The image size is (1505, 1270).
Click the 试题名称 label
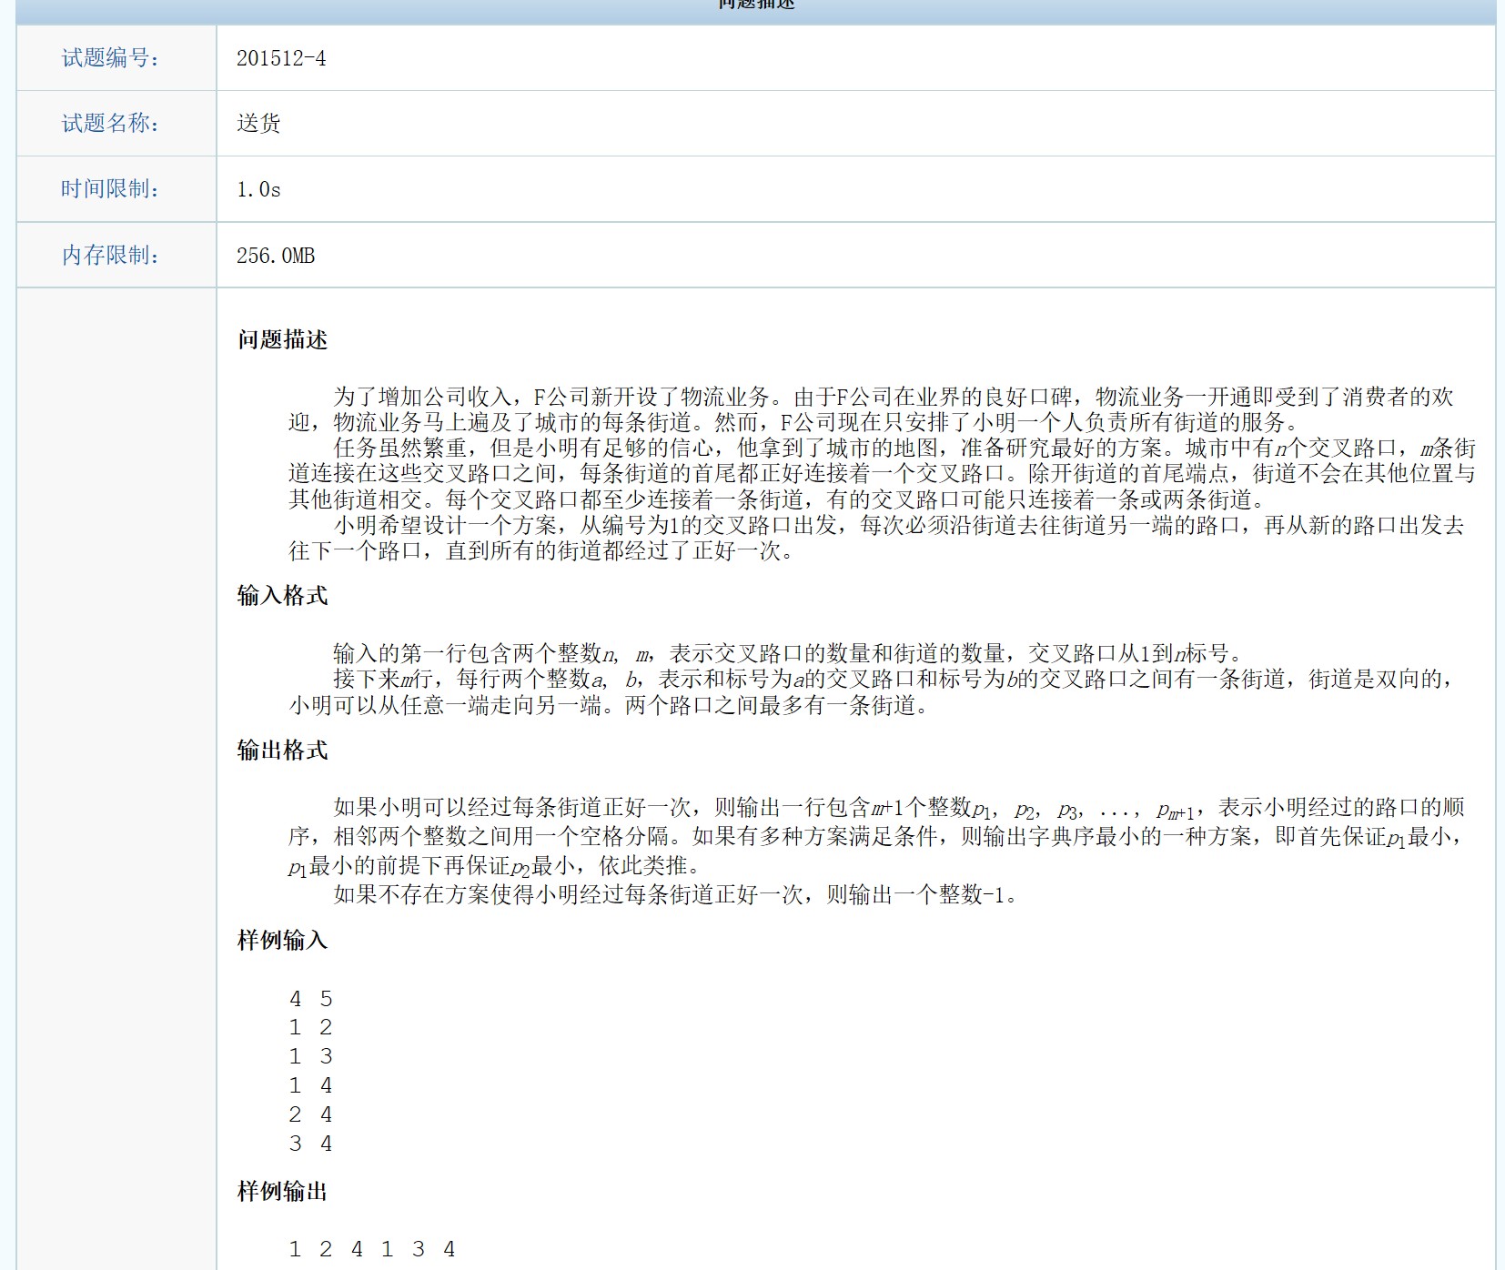(x=110, y=124)
